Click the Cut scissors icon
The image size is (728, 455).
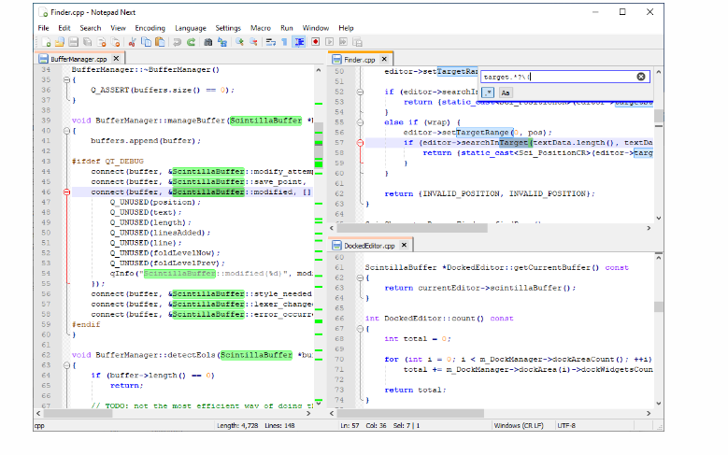point(132,42)
